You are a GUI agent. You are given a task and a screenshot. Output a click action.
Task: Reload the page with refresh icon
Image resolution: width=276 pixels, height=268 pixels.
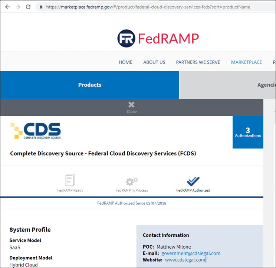pos(28,7)
